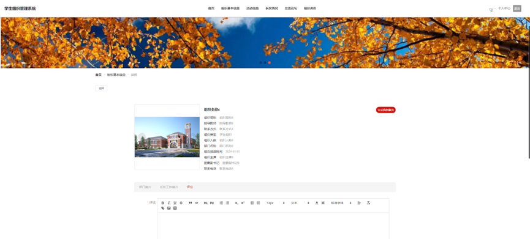530x239 pixels.
Task: Clear formatting in the editor
Action: click(x=368, y=203)
